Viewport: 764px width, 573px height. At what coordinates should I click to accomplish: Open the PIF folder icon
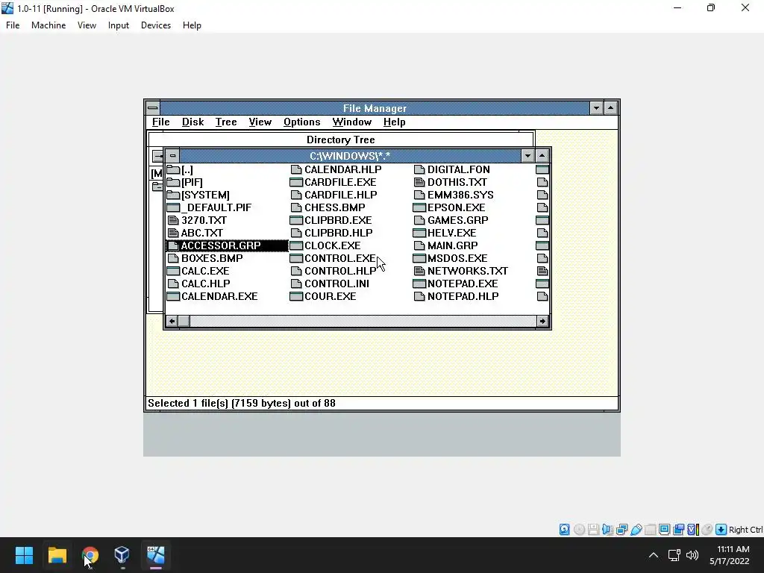[173, 182]
